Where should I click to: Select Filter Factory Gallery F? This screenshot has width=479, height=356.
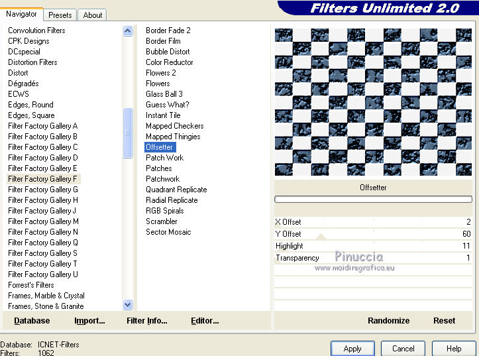point(42,179)
